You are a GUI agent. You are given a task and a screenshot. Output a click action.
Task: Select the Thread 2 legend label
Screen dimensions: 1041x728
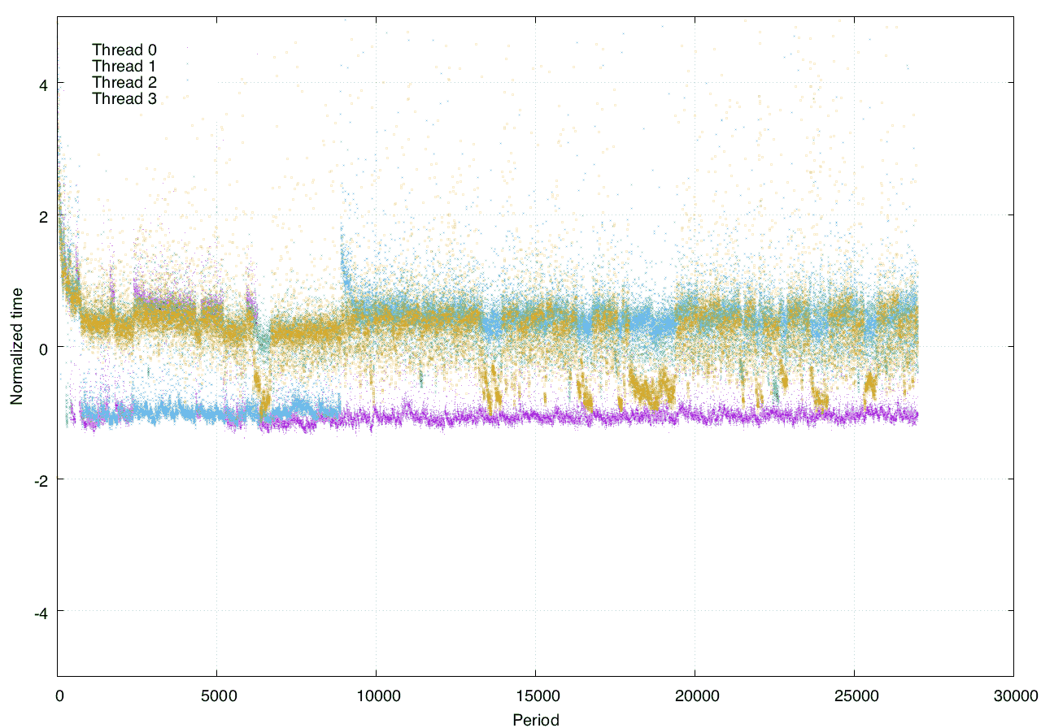click(x=124, y=82)
